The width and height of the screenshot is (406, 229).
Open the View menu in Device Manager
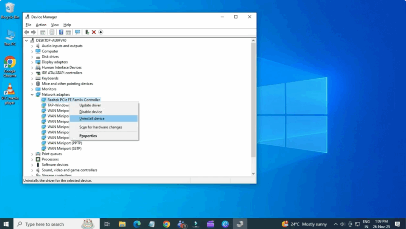tap(55, 25)
